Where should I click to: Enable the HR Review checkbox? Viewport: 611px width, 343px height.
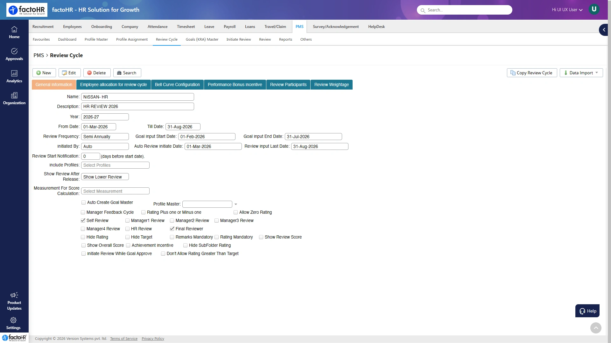[x=127, y=229]
